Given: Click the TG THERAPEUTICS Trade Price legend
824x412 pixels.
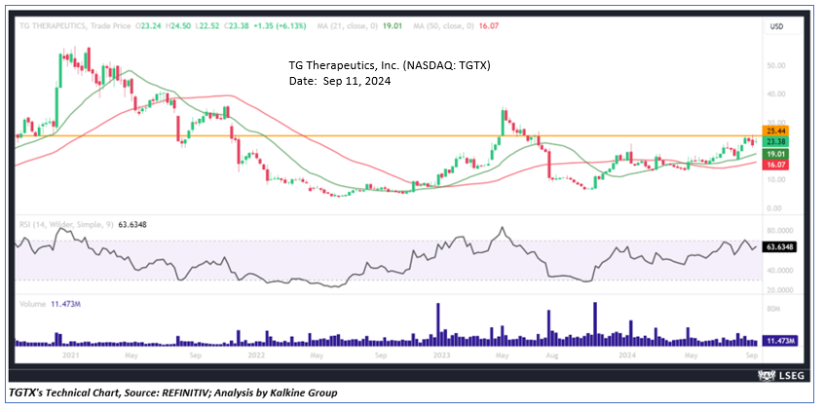Looking at the screenshot, I should [74, 25].
